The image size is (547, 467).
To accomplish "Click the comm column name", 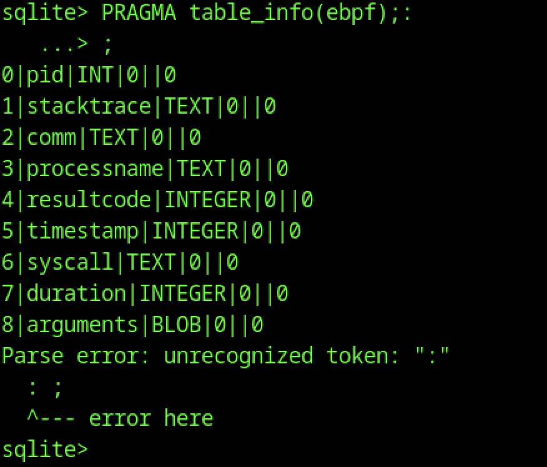I will 51,137.
